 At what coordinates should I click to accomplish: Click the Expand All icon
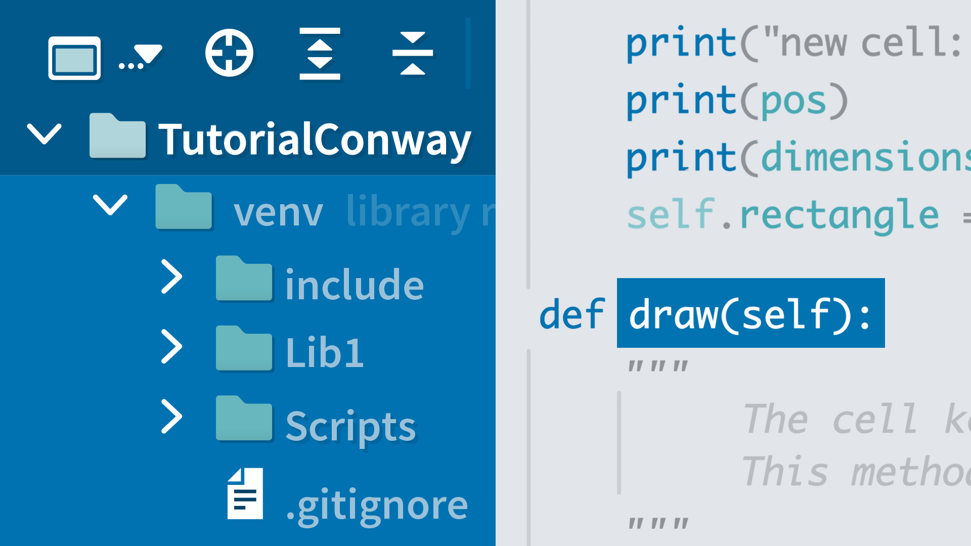click(x=320, y=54)
